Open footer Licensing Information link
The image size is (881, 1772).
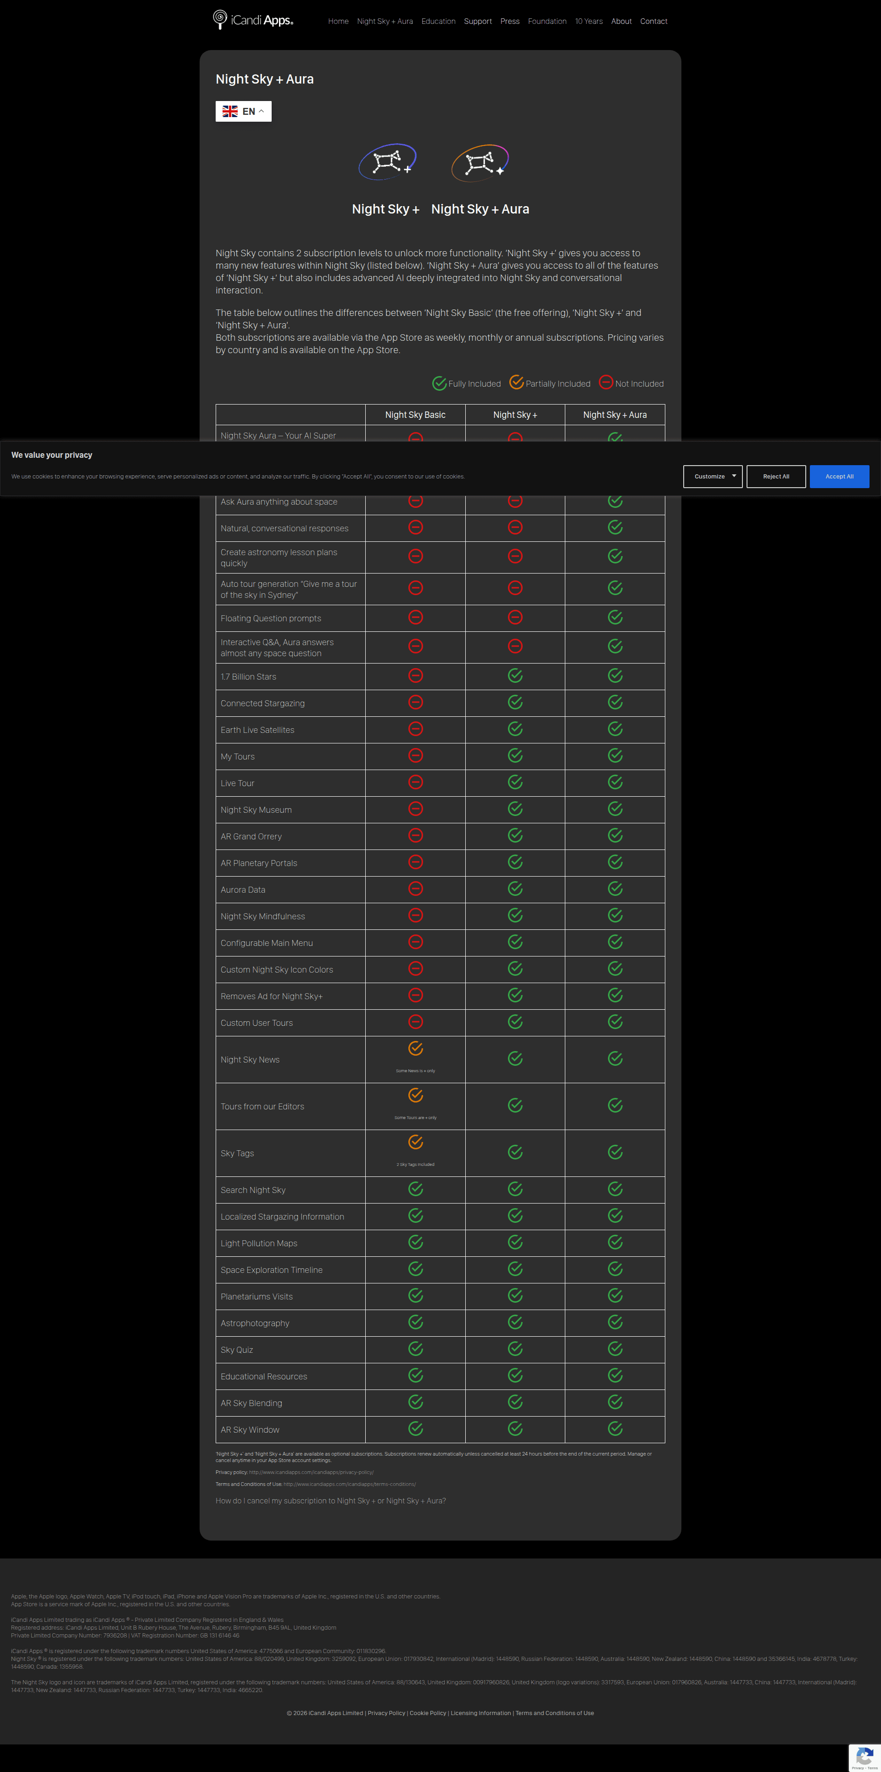480,1713
